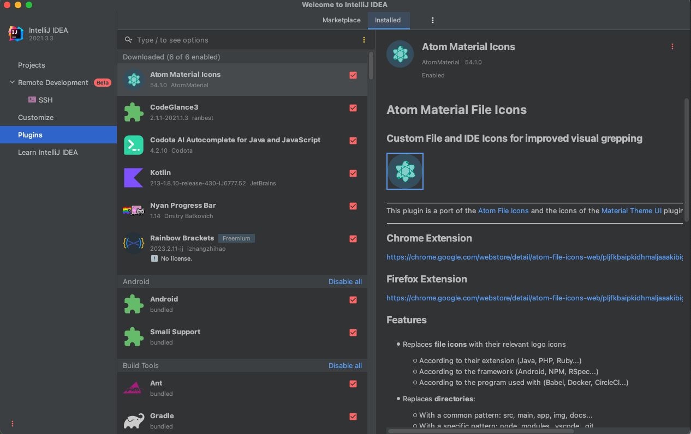Disable the Atom Material Icons plugin checkbox
This screenshot has width=691, height=434.
point(353,75)
